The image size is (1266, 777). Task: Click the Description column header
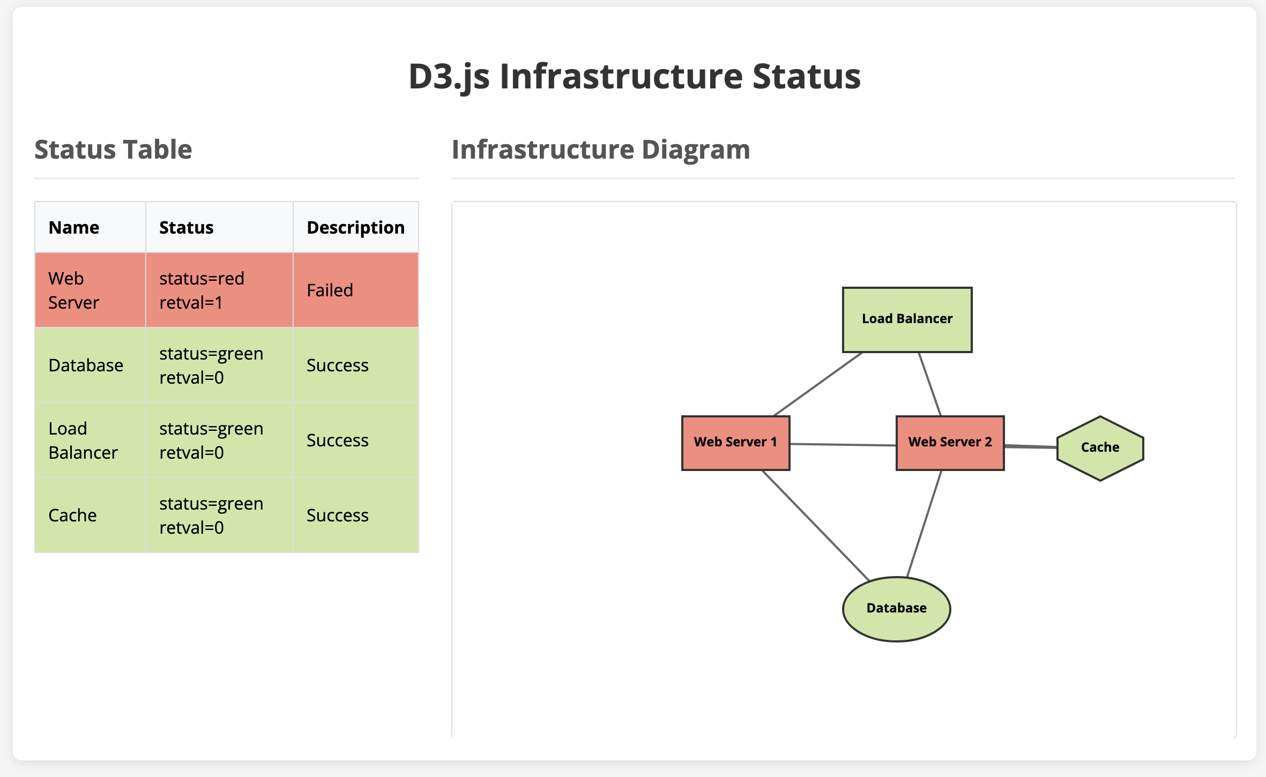pos(356,227)
